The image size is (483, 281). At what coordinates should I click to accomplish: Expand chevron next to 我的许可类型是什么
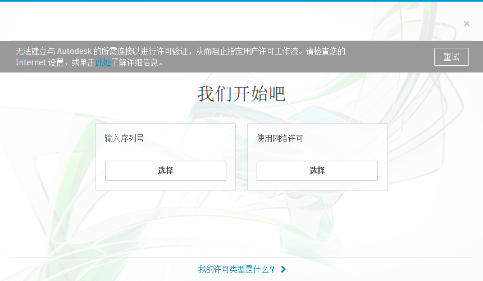[x=284, y=269]
